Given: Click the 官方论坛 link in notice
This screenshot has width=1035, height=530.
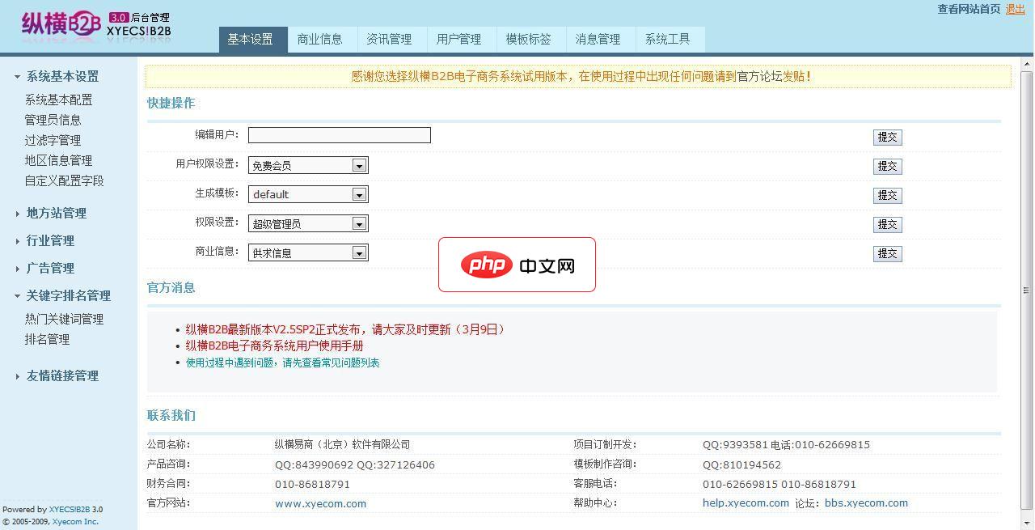Looking at the screenshot, I should [759, 76].
